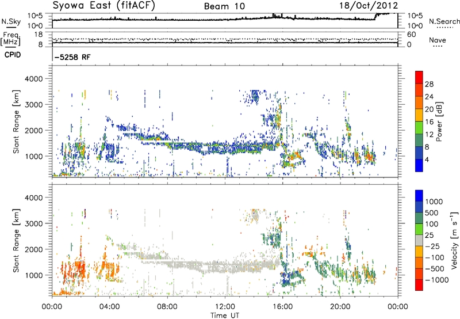460x319 pixels.
Task: Click the "N.Search" legend label
Action: click(x=444, y=21)
